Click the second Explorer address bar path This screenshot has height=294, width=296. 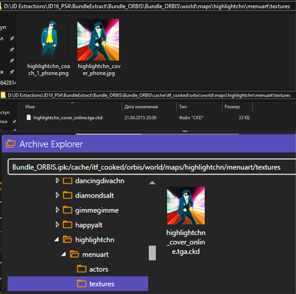pos(149,95)
